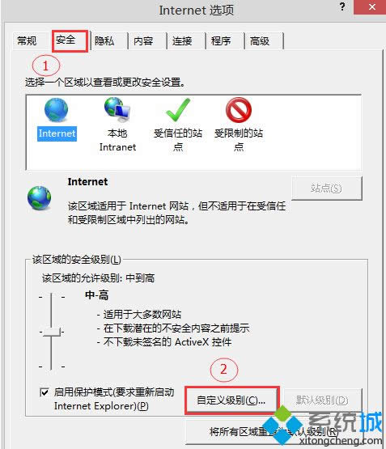Choose the 受限制的站点 red prohibited zone
The image size is (386, 449).
[x=239, y=110]
